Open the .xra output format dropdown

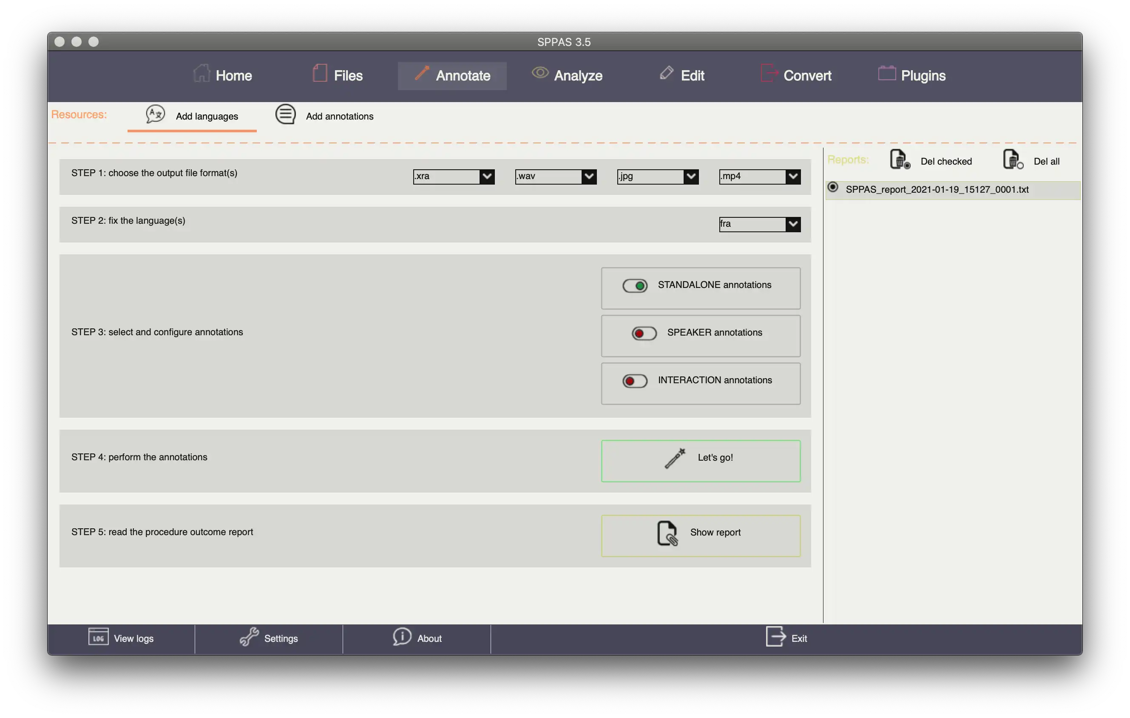pyautogui.click(x=487, y=177)
